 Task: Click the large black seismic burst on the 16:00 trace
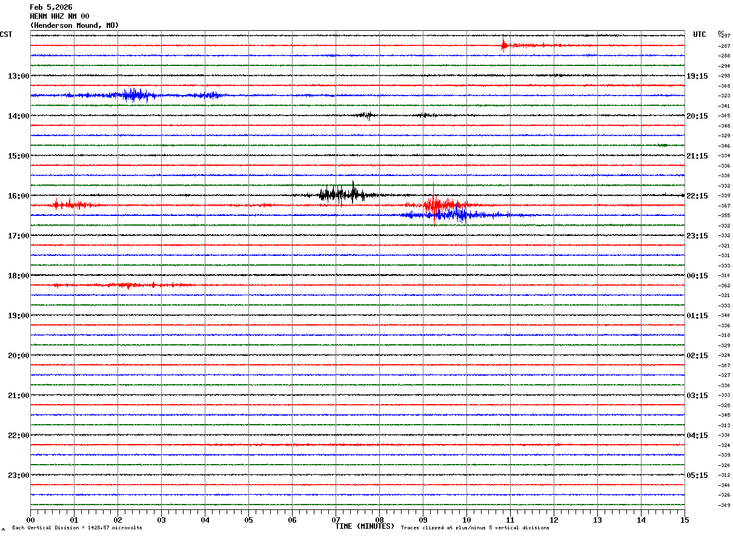tap(341, 194)
